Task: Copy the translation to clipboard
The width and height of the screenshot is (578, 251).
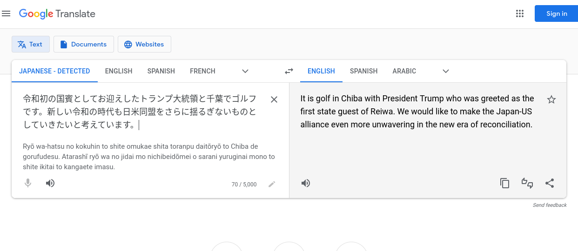Action: click(x=505, y=183)
